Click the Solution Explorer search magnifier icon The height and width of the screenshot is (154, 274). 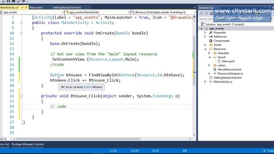pyautogui.click(x=271, y=18)
